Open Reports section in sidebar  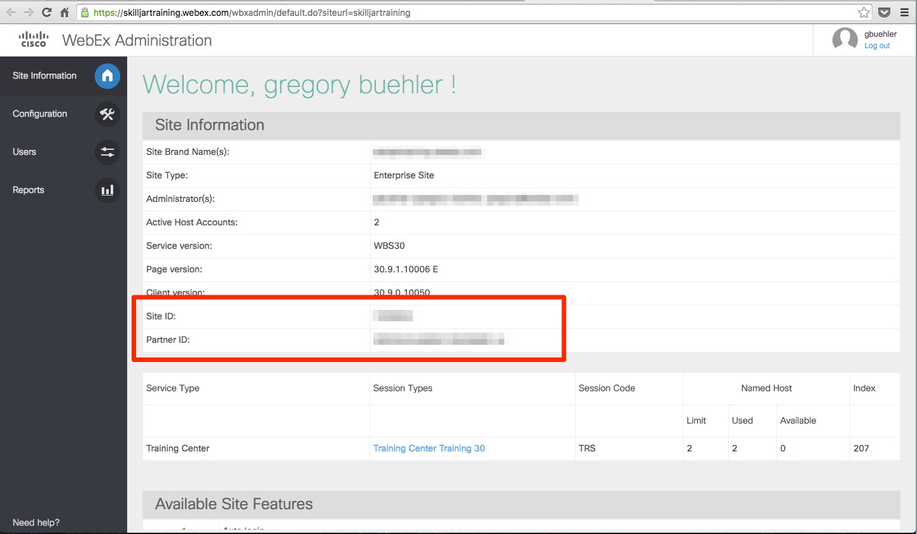(x=29, y=190)
